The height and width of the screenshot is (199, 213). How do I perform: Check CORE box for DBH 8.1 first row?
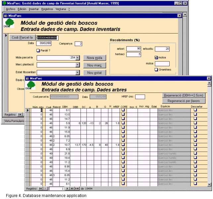pyautogui.click(x=123, y=110)
